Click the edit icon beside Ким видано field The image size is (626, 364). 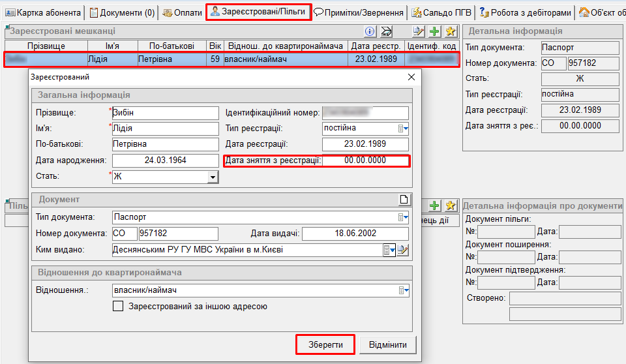404,250
